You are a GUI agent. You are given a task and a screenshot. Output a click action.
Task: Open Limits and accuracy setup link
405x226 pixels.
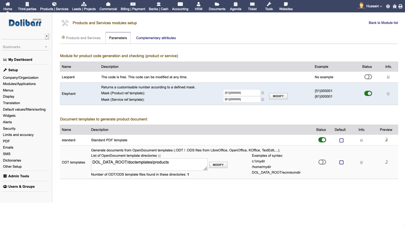18,135
